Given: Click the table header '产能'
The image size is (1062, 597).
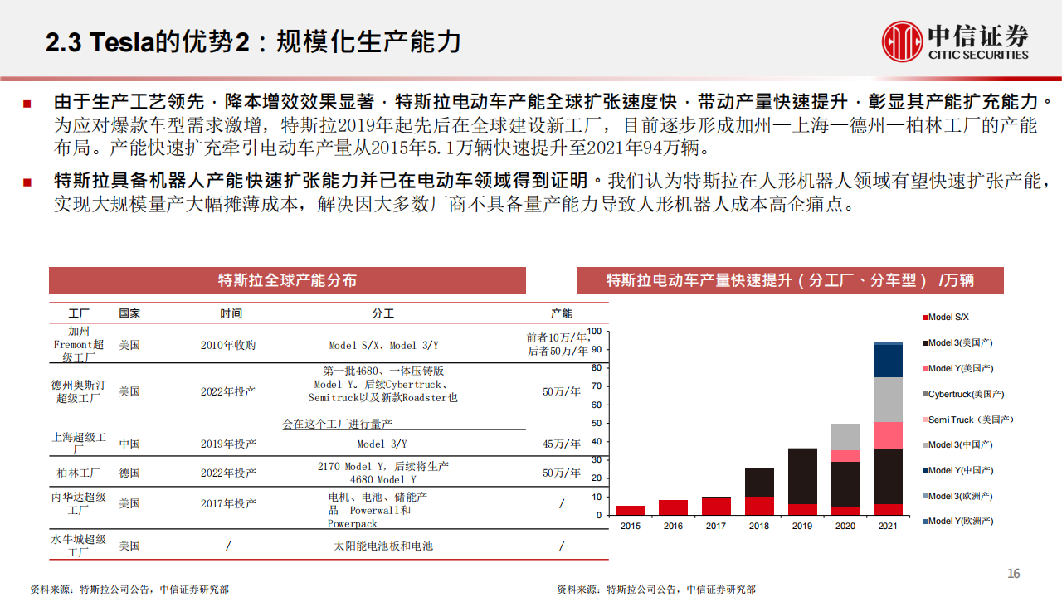Looking at the screenshot, I should click(562, 313).
